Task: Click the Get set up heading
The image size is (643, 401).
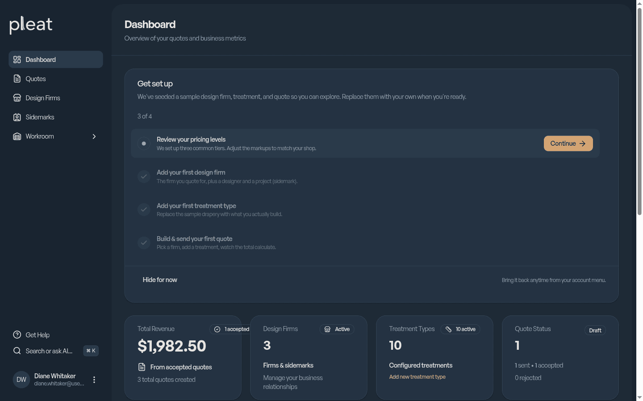Action: tap(155, 84)
